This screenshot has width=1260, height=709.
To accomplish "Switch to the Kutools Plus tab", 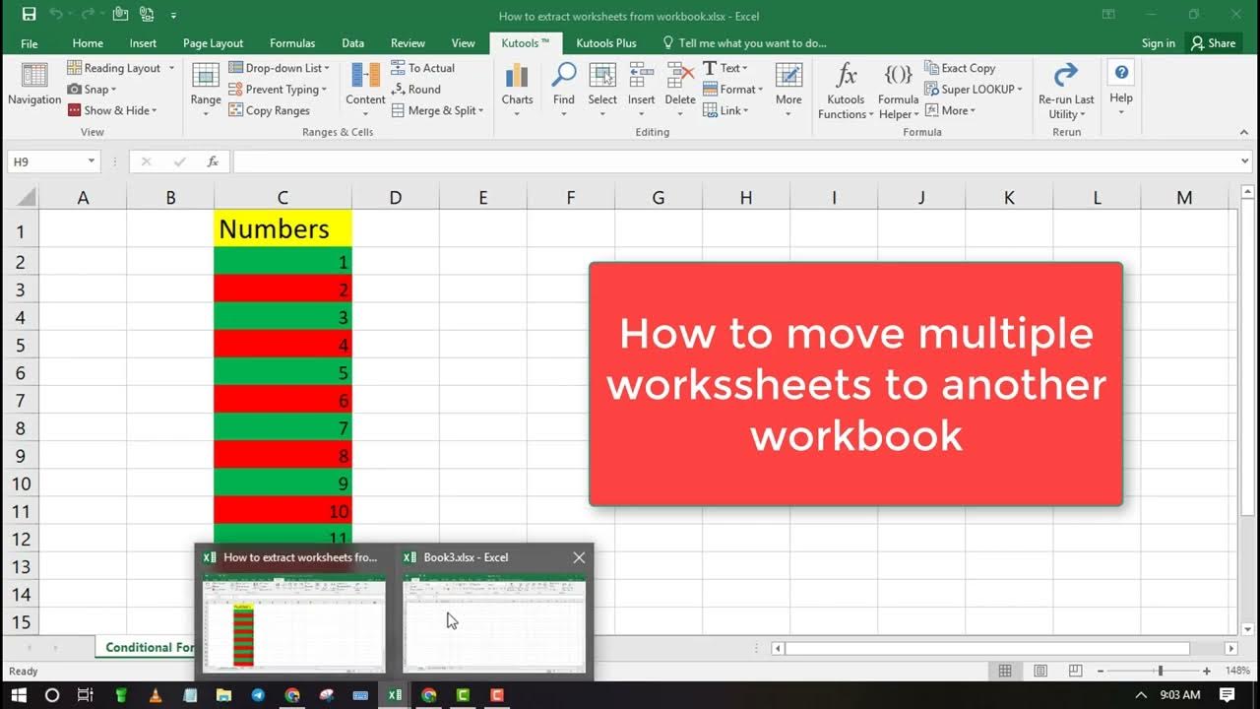I will click(605, 42).
